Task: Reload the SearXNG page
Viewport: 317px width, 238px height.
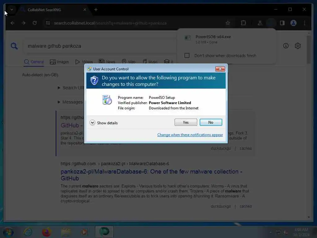Action: click(35, 23)
